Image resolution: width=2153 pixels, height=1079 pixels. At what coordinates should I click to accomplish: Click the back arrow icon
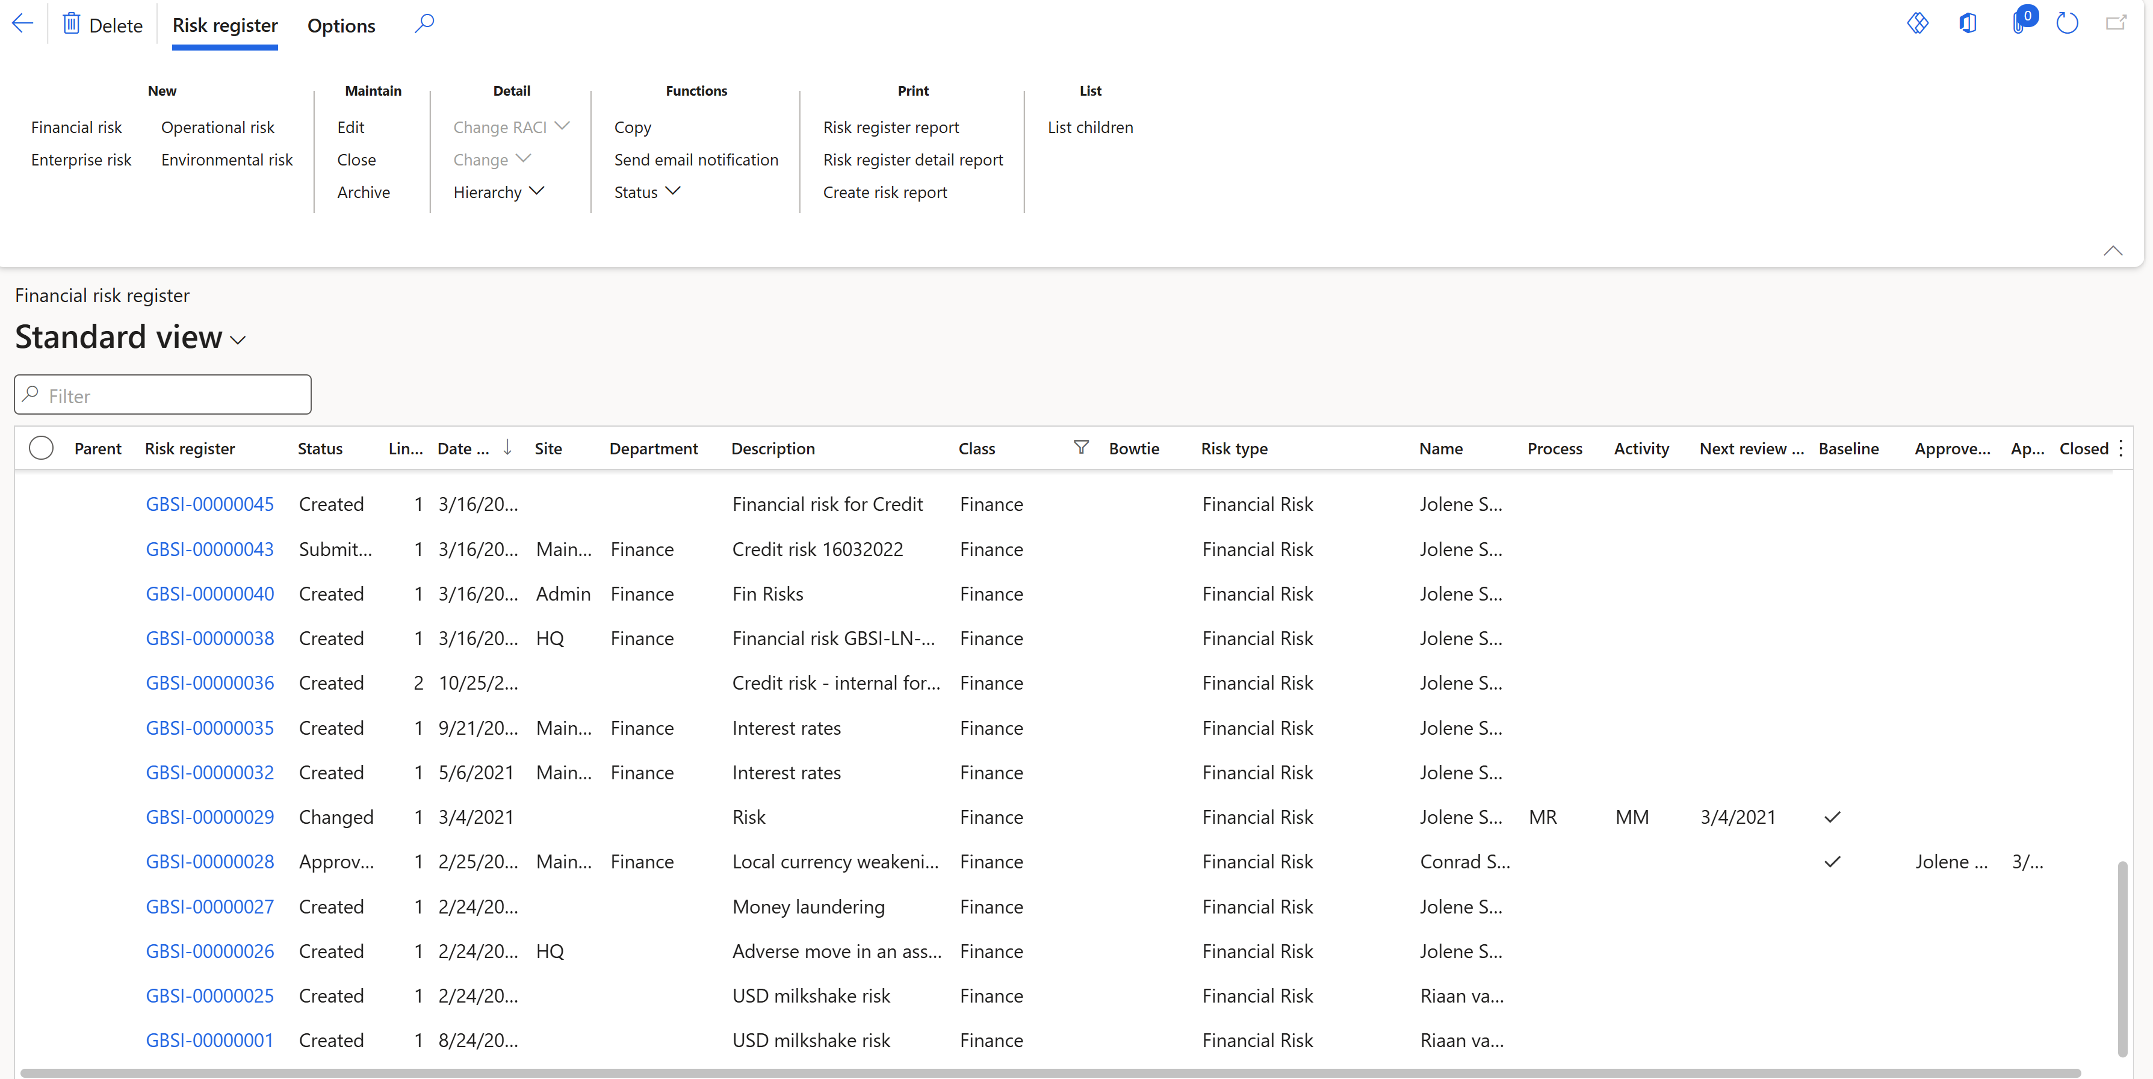22,24
